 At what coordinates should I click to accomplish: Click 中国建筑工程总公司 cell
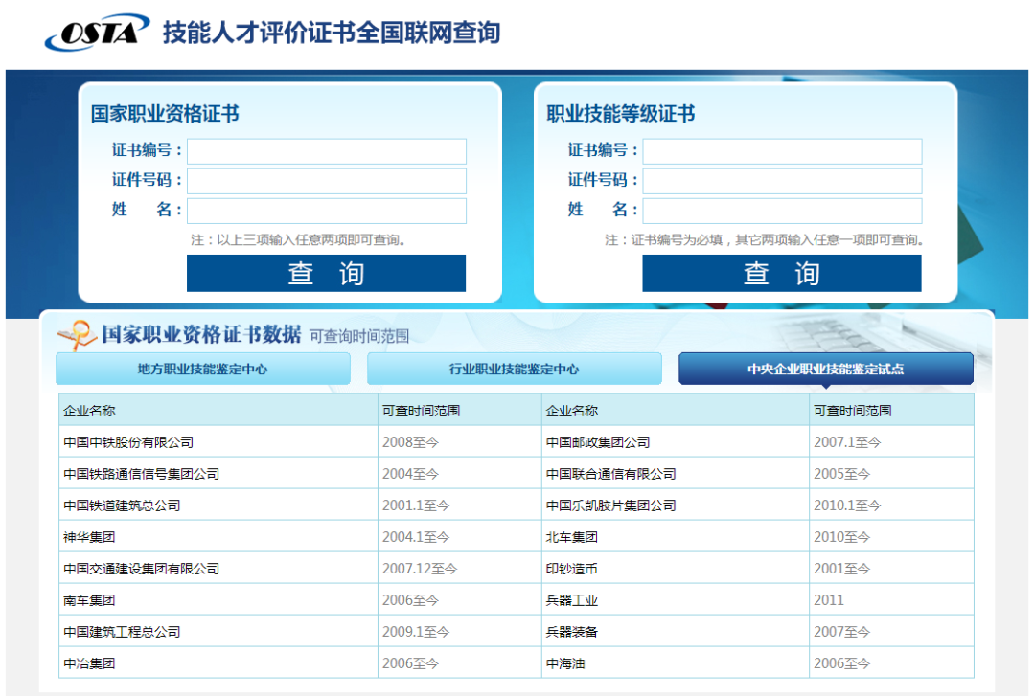218,632
